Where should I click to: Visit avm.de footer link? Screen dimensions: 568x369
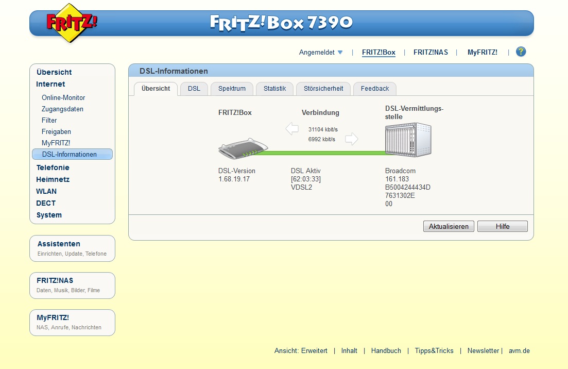[519, 350]
